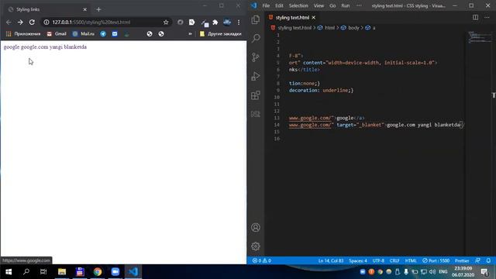
Task: Click Chrome address bar URL
Action: 91,22
